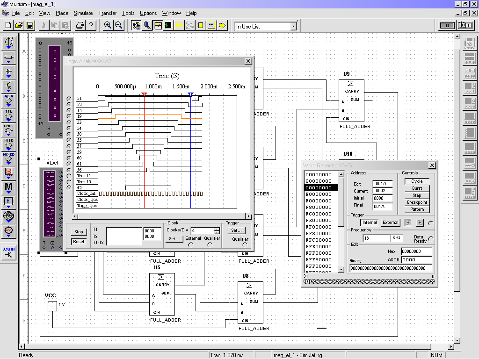
Task: Open the MISC digital component group
Action: (8, 145)
